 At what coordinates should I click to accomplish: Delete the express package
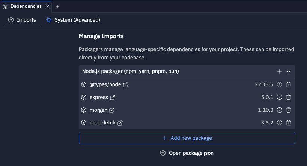click(x=289, y=97)
